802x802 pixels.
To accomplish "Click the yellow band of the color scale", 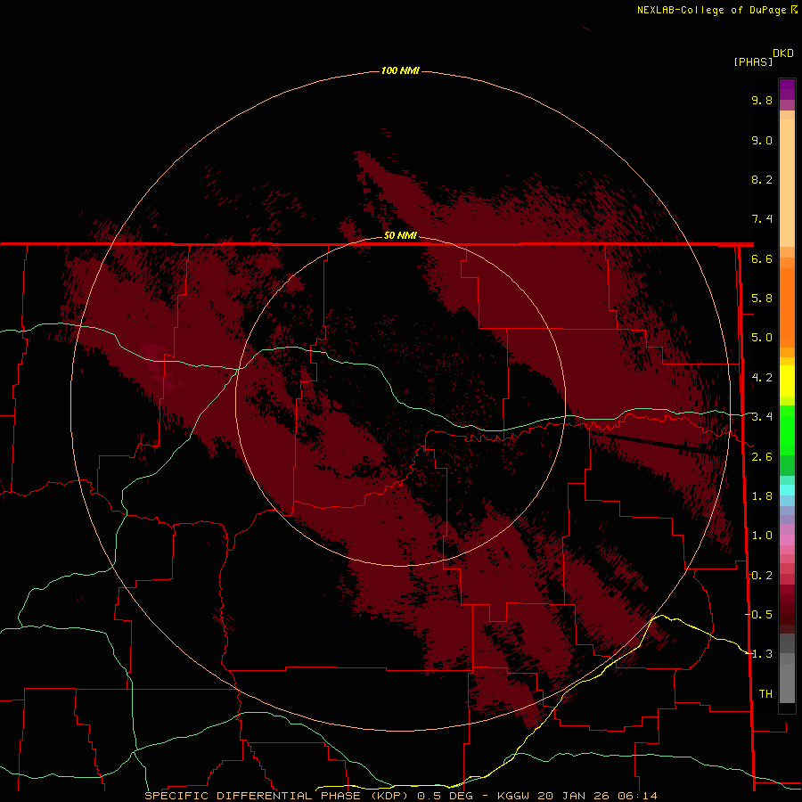I will (787, 381).
